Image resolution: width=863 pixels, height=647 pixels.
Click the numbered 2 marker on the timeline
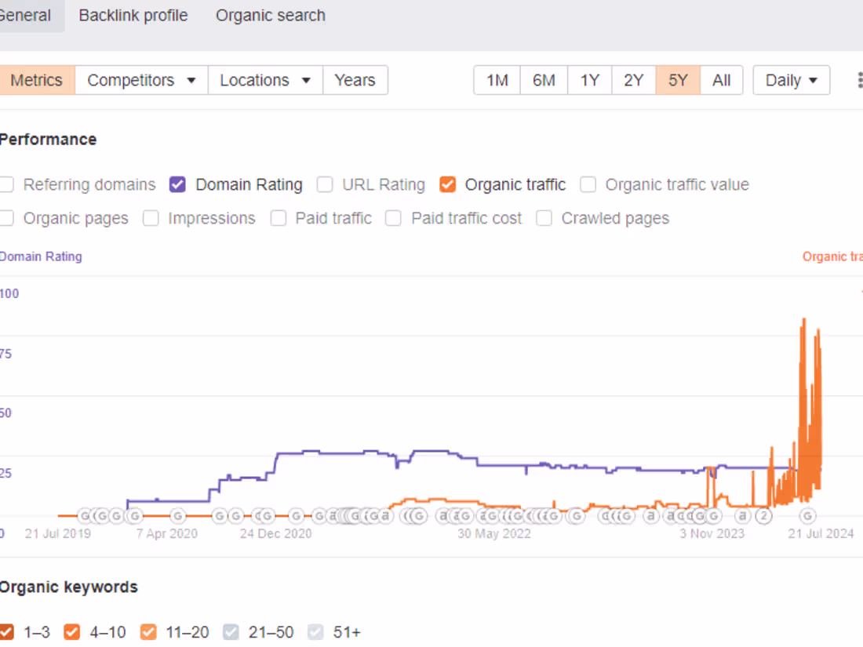(x=763, y=516)
